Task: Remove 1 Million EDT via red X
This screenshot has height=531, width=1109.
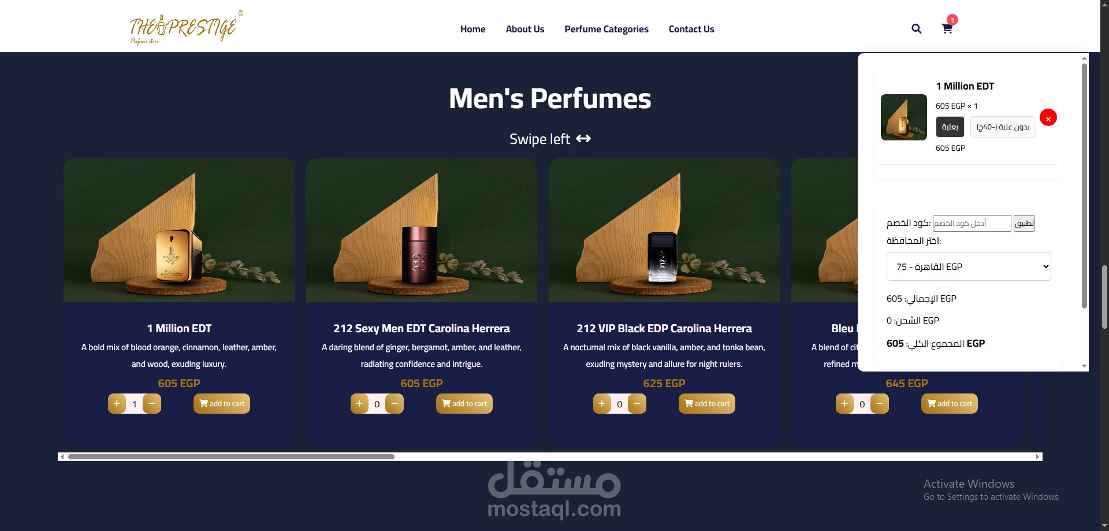Action: coord(1048,118)
